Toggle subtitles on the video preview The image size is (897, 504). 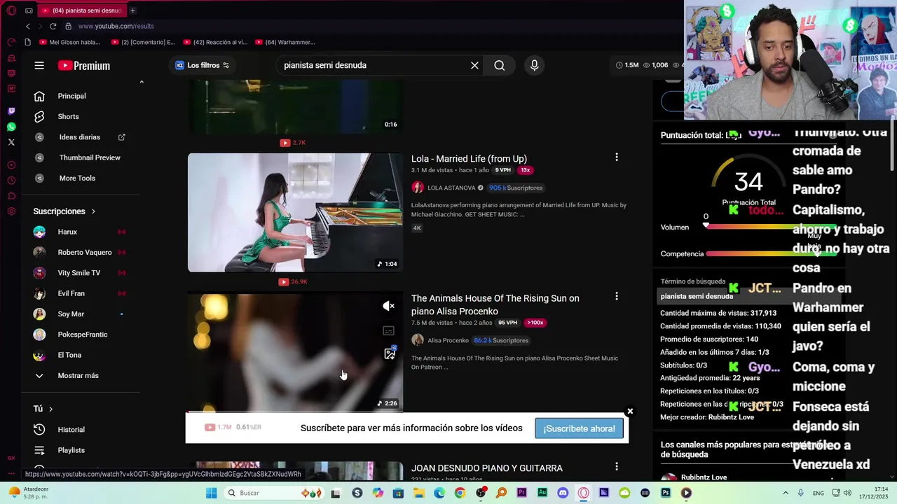coord(389,330)
